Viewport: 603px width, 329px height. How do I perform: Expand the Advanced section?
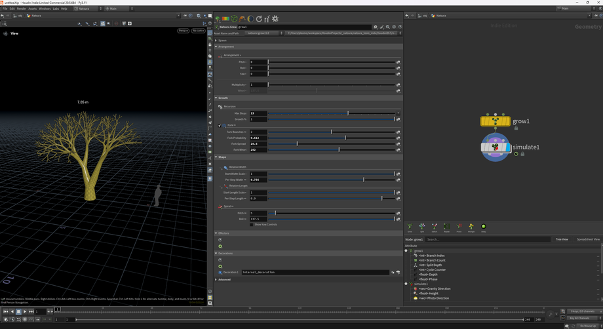point(224,279)
